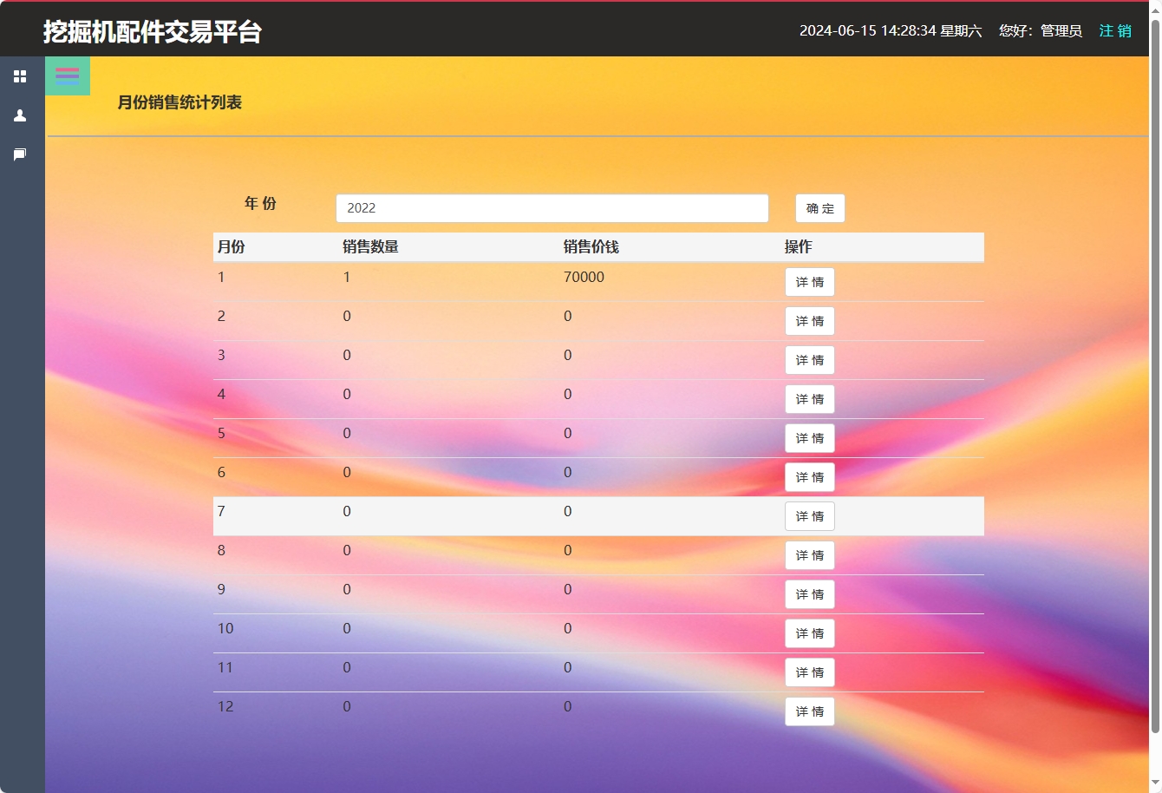Screen dimensions: 1162x793
Task: Open details for month 7
Action: coord(809,515)
